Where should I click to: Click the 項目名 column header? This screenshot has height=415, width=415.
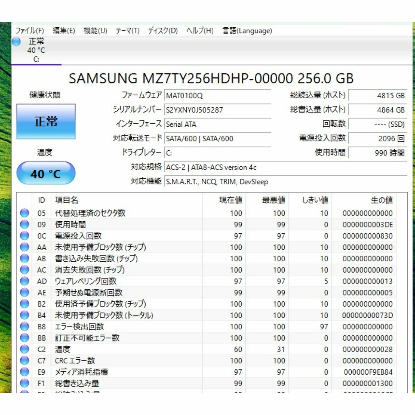127,200
